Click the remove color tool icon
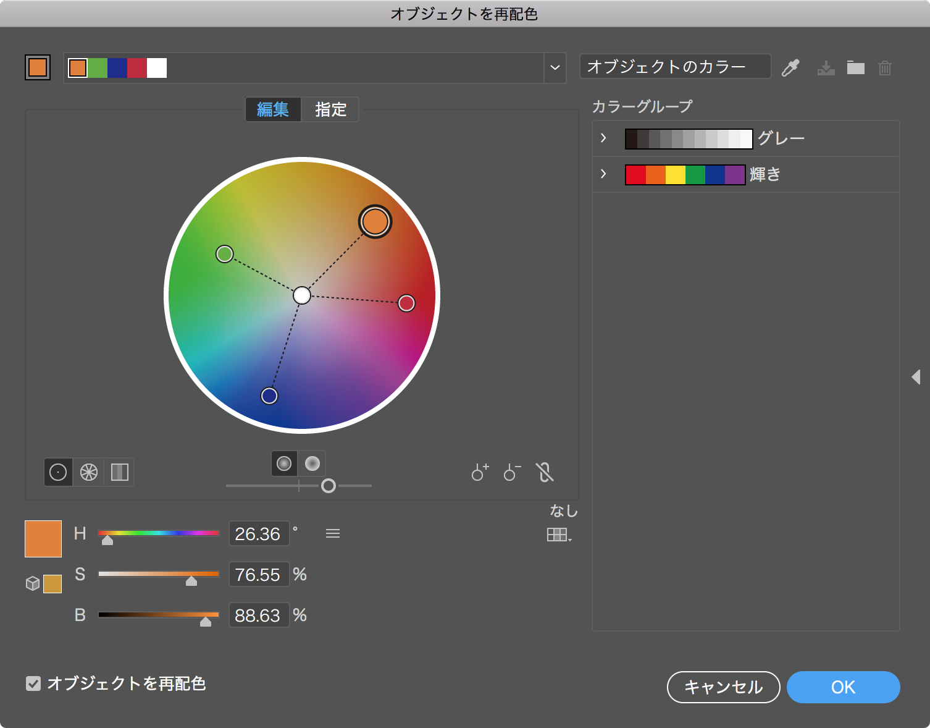Image resolution: width=930 pixels, height=728 pixels. coord(512,472)
